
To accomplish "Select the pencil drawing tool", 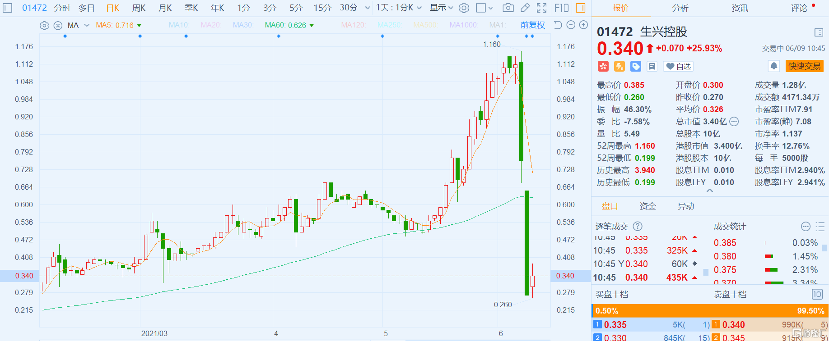I will pos(525,8).
